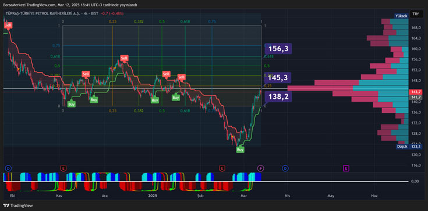Click the Eki month on time axis

pos(12,196)
